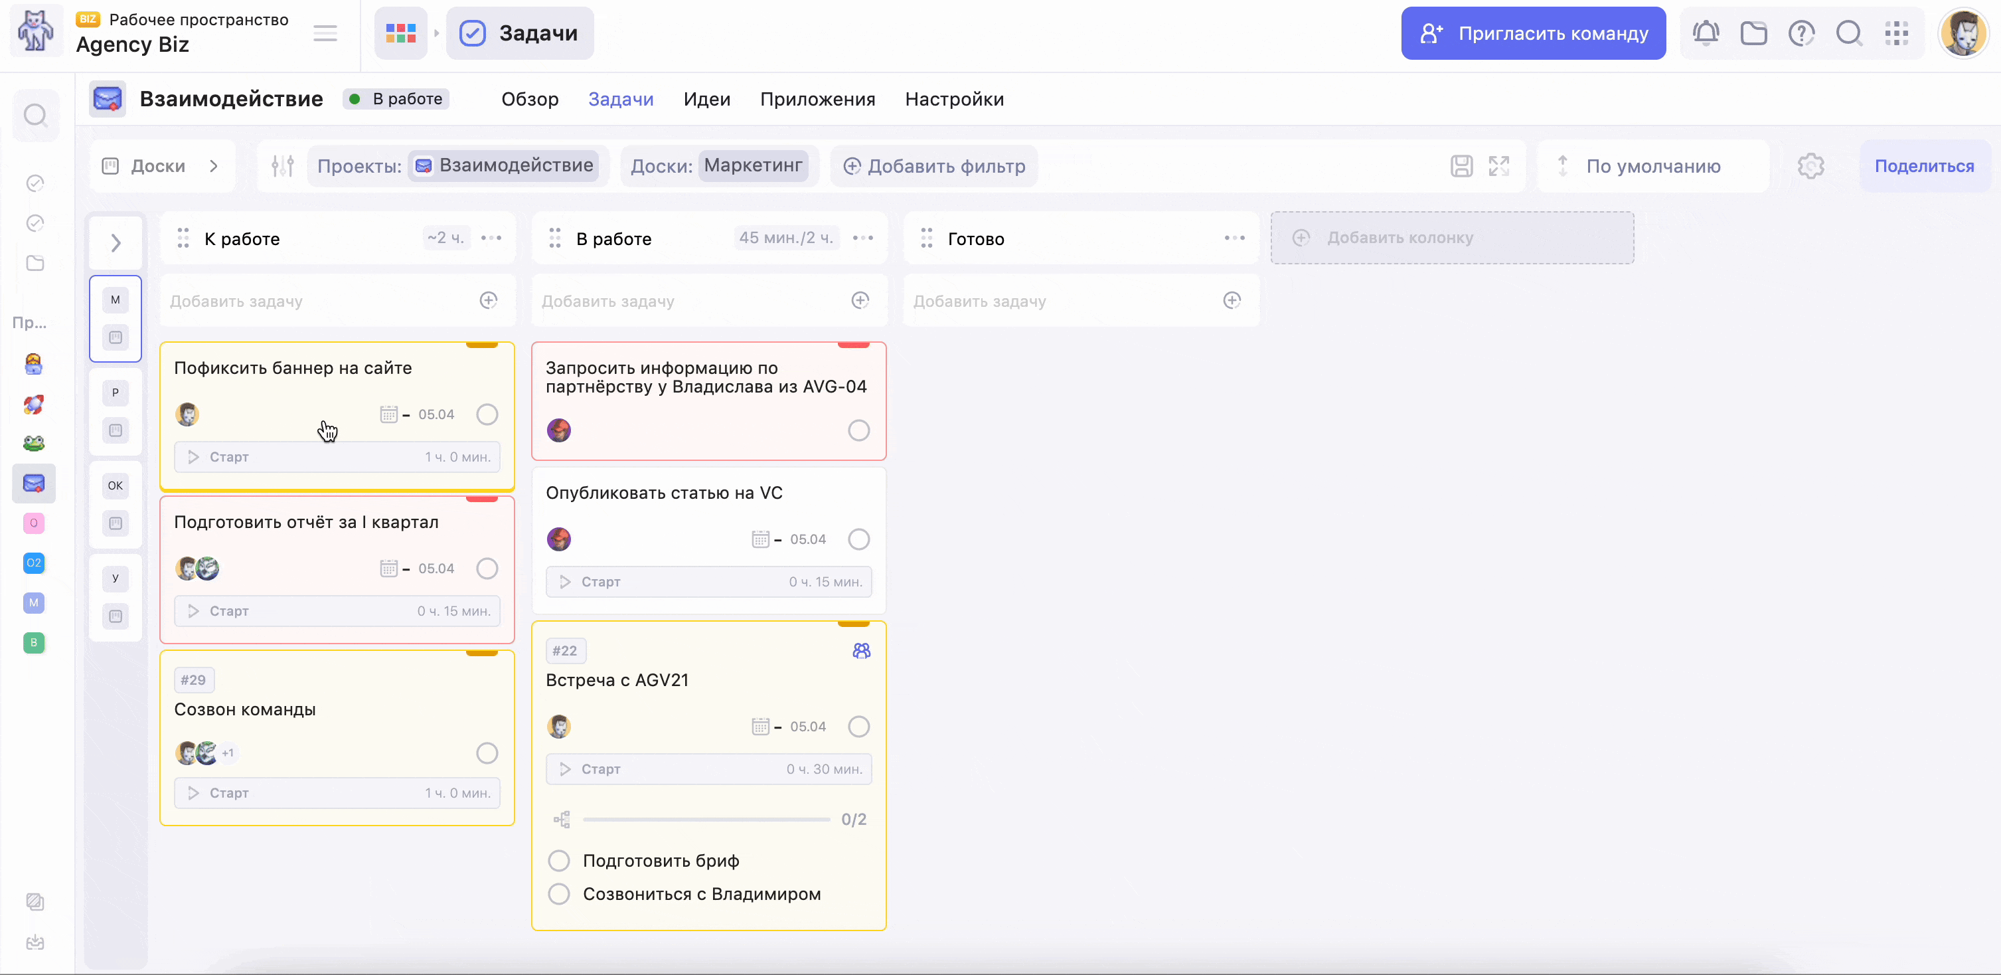
Task: Click Добавить колонку
Action: pyautogui.click(x=1452, y=238)
